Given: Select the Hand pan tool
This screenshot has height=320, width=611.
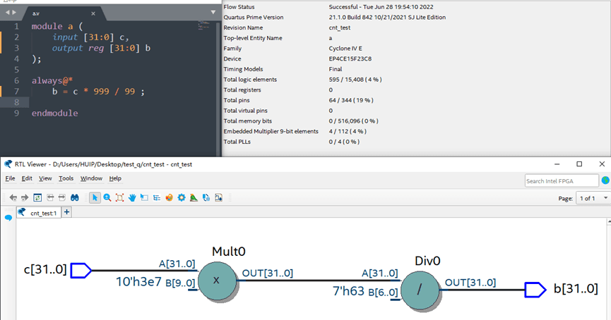Looking at the screenshot, I should point(132,198).
